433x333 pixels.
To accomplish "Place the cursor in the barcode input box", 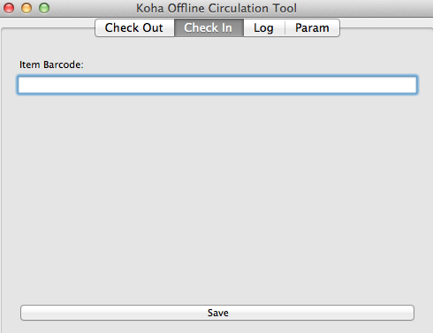I will click(217, 85).
